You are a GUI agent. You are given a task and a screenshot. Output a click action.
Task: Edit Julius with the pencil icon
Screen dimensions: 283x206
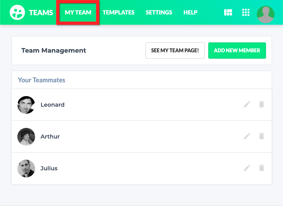tap(247, 168)
